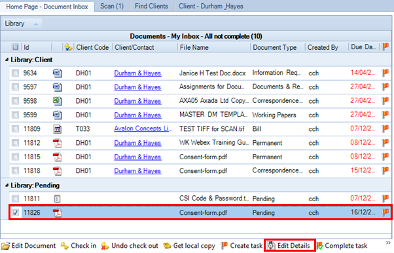
Task: Click the task flag on row 11812
Action: 385,143
